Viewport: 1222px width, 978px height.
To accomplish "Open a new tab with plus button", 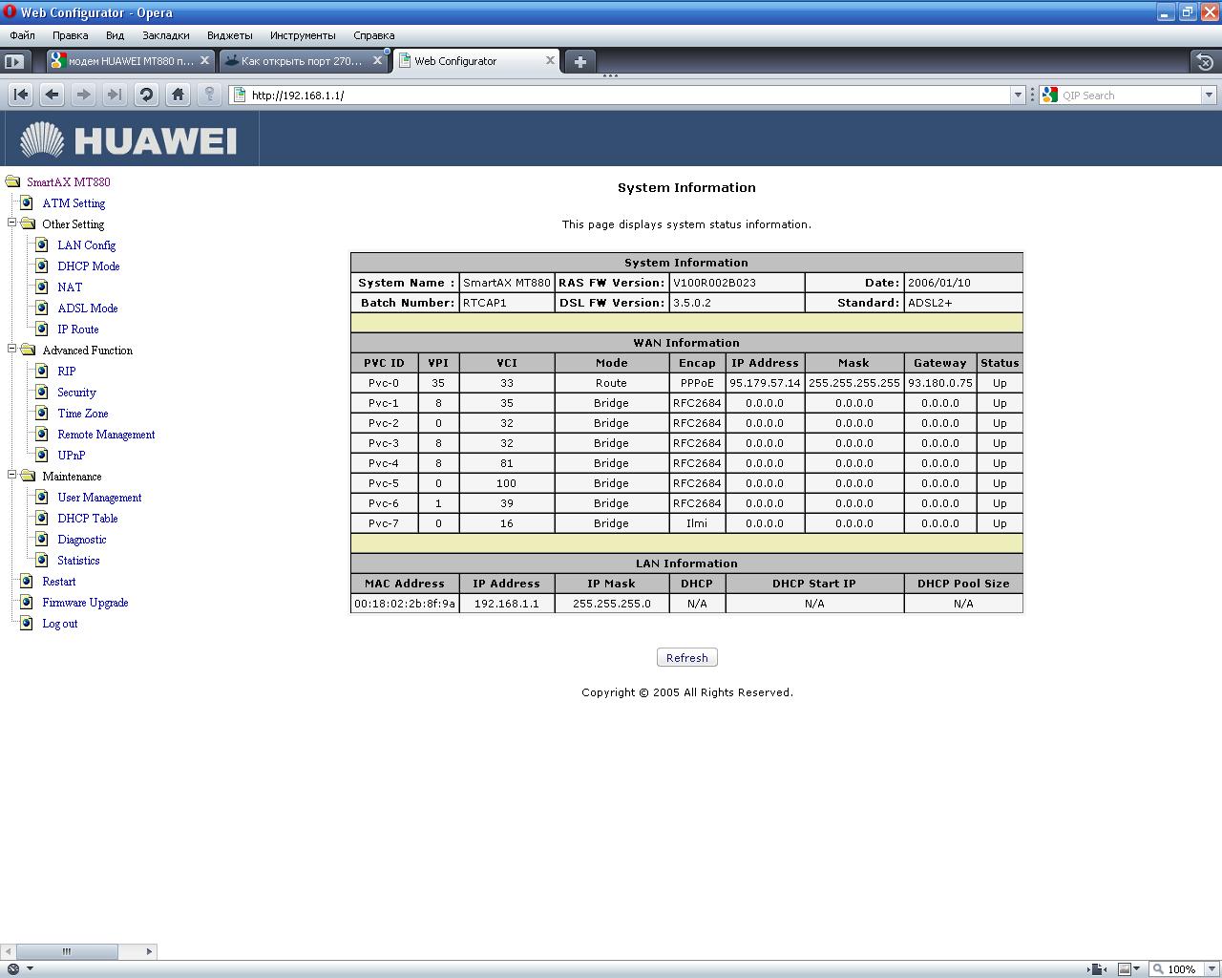I will pyautogui.click(x=579, y=61).
